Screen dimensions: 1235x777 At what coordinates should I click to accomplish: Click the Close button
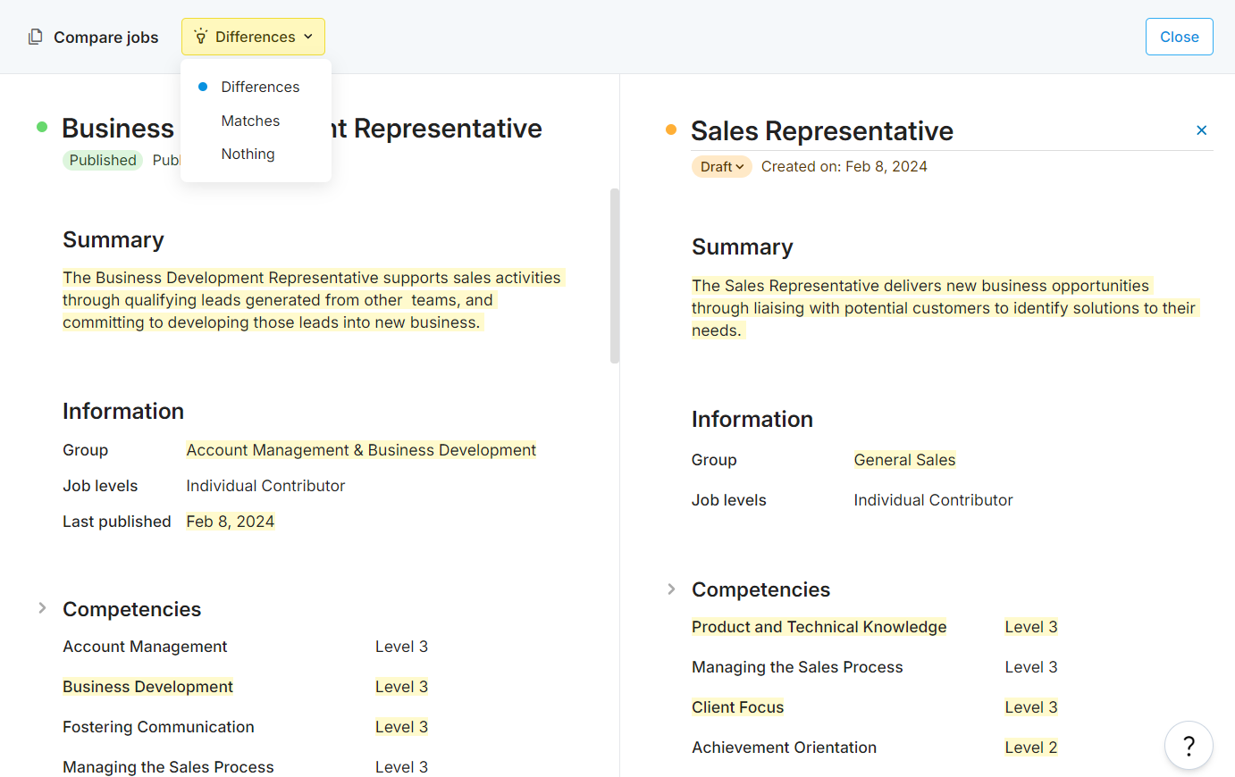[x=1179, y=37]
